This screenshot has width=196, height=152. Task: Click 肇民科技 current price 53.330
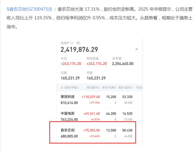coord(127,97)
